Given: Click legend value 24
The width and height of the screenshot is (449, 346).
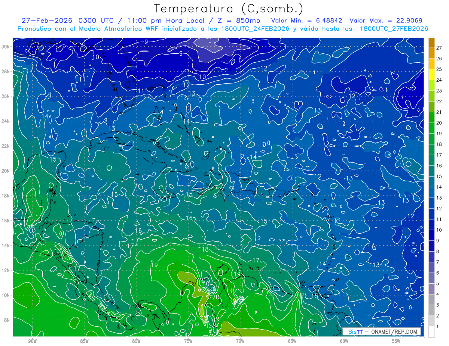Looking at the screenshot, I should (x=440, y=80).
